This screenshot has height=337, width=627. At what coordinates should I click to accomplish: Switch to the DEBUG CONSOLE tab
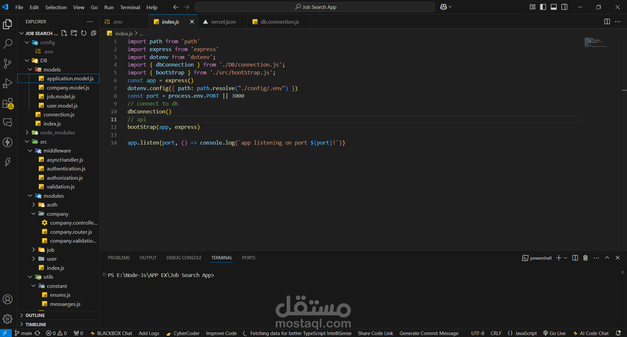[x=184, y=258]
